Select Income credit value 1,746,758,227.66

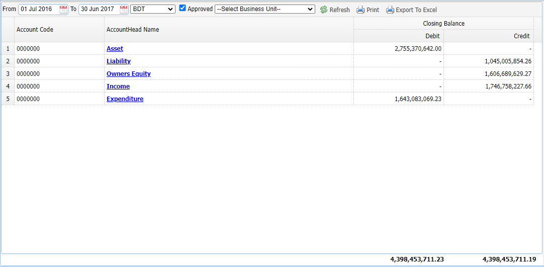pos(508,86)
